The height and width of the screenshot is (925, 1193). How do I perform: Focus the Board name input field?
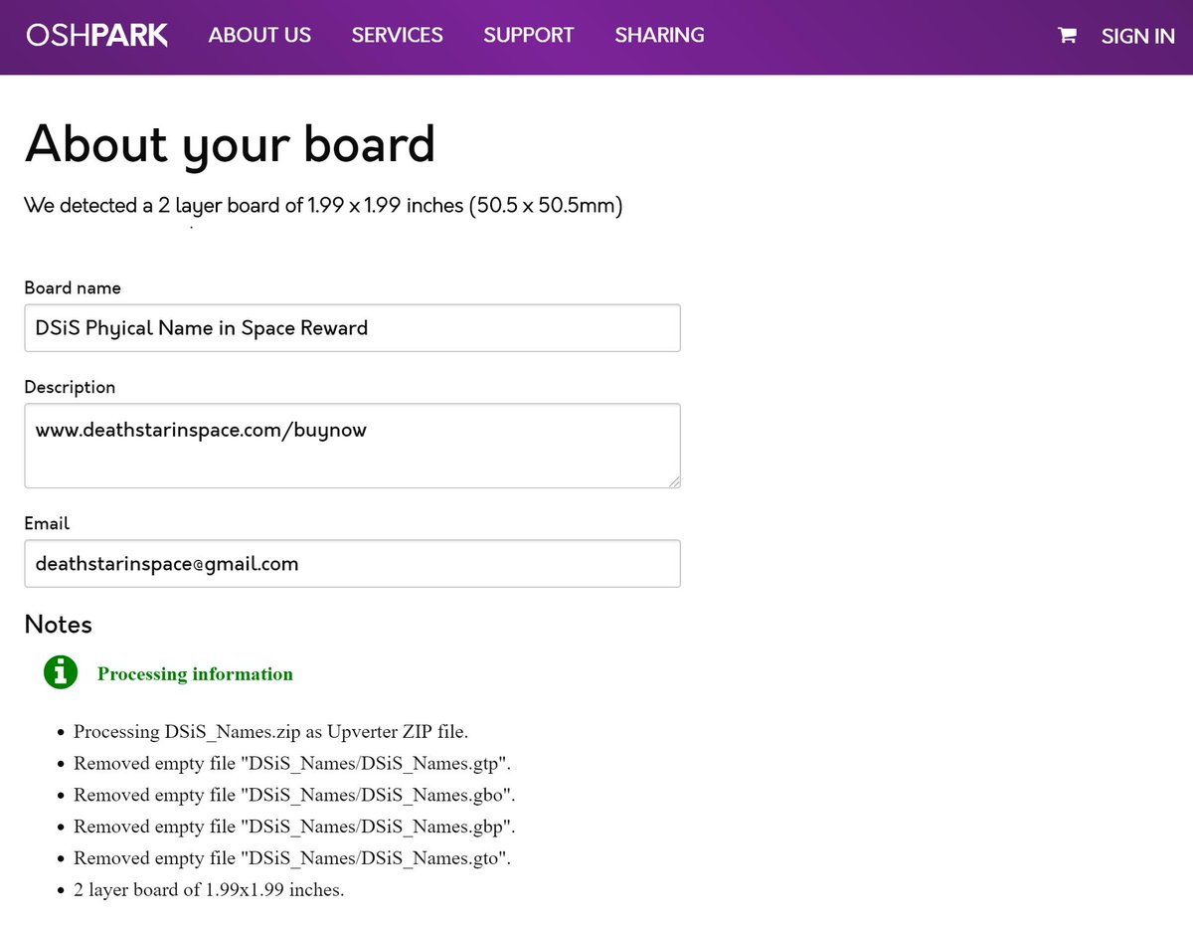352,328
